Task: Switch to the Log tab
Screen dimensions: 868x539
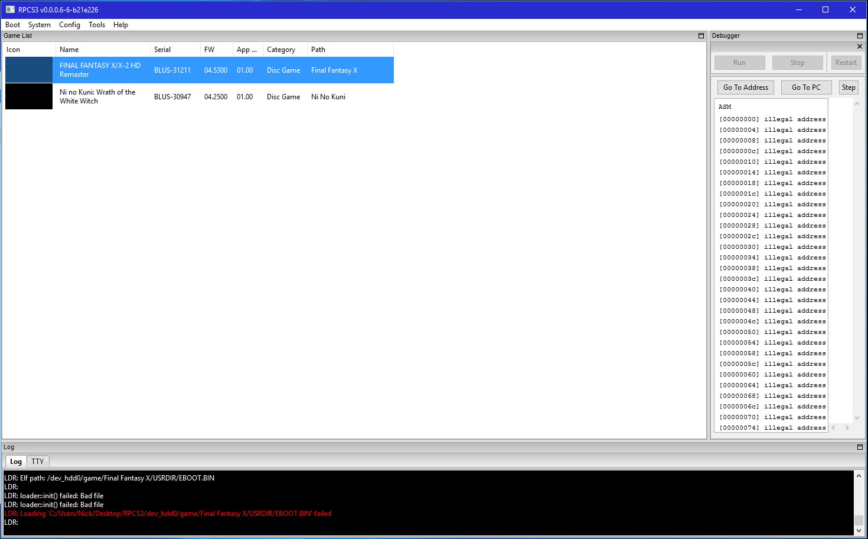Action: pyautogui.click(x=16, y=462)
